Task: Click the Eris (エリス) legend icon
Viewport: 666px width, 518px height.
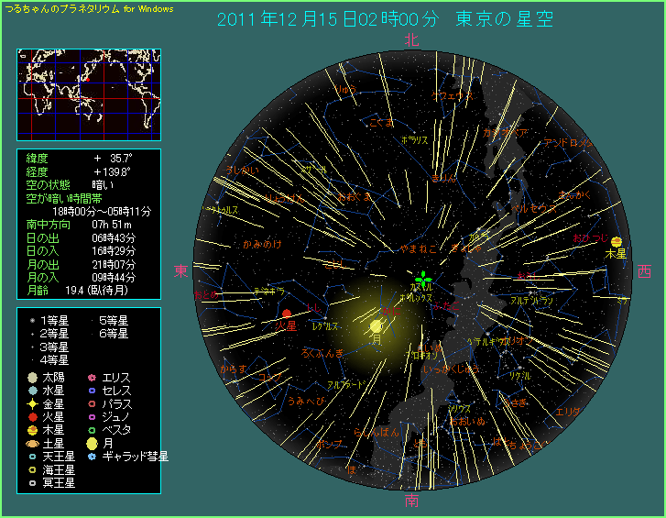Action: 92,378
